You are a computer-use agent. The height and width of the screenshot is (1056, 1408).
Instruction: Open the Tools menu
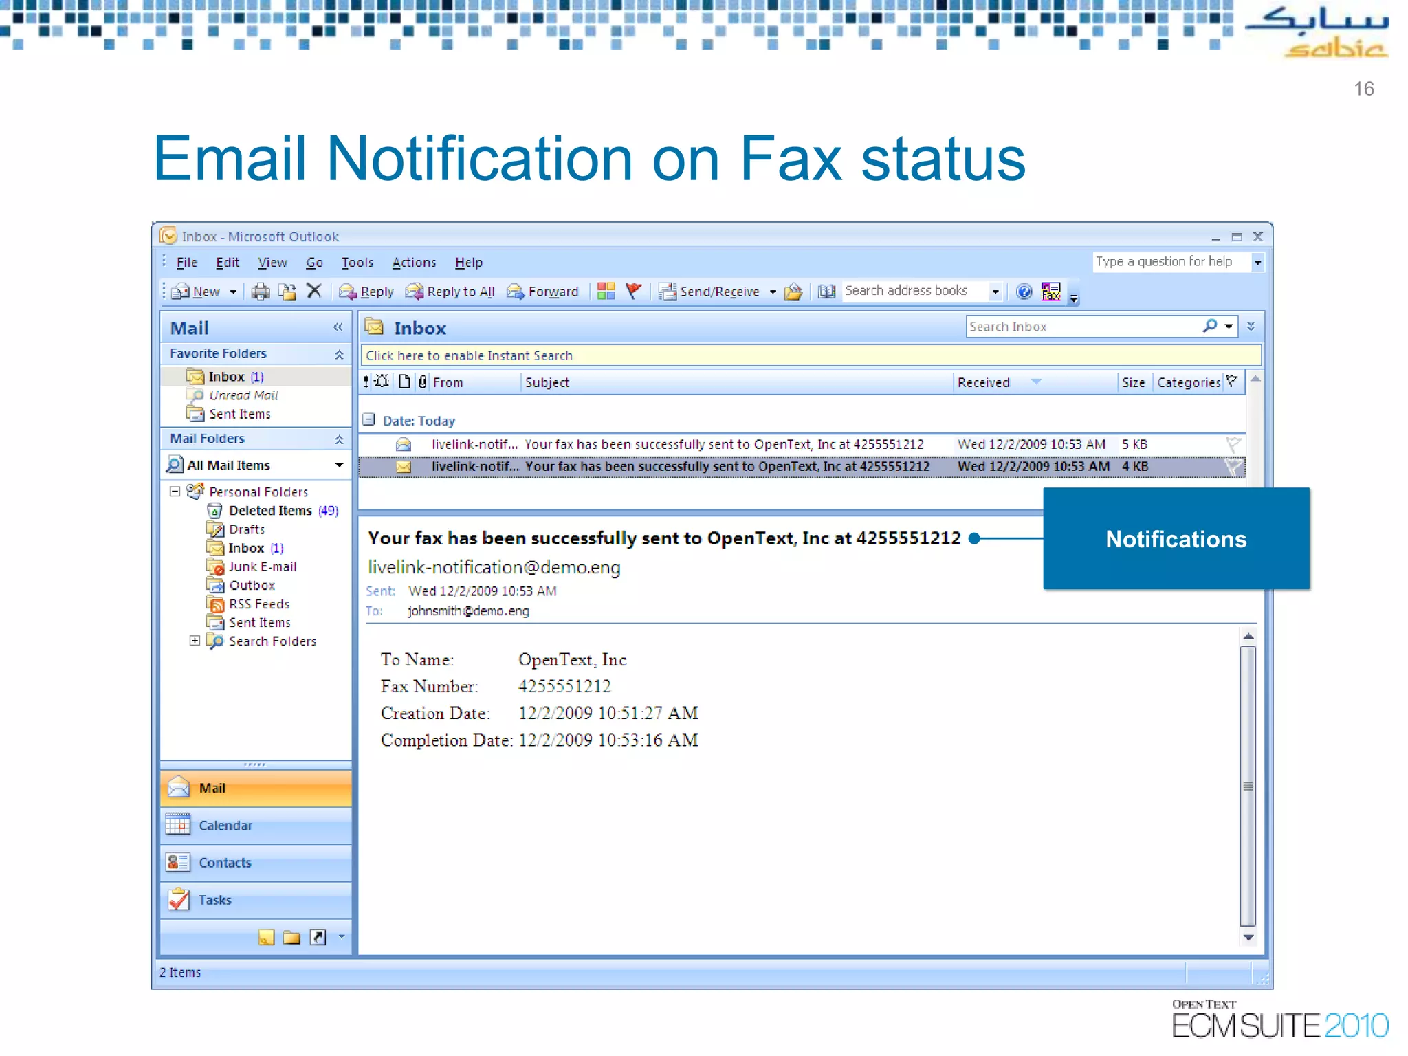point(357,263)
